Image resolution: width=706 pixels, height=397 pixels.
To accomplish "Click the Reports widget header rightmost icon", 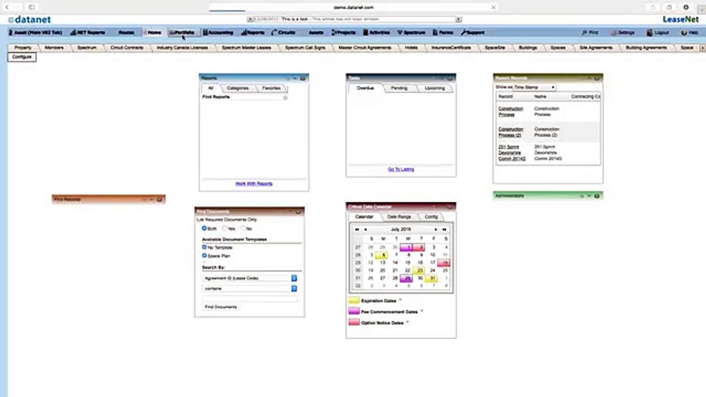I will click(303, 78).
